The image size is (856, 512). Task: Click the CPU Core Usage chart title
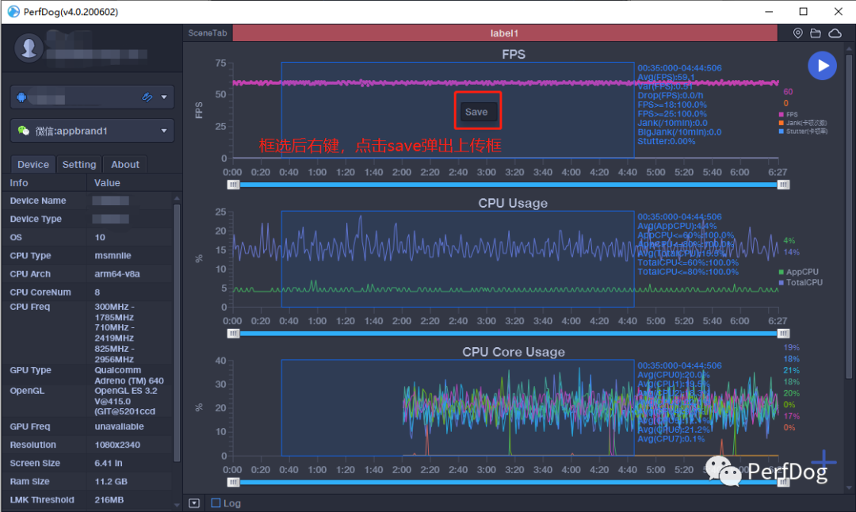click(513, 352)
